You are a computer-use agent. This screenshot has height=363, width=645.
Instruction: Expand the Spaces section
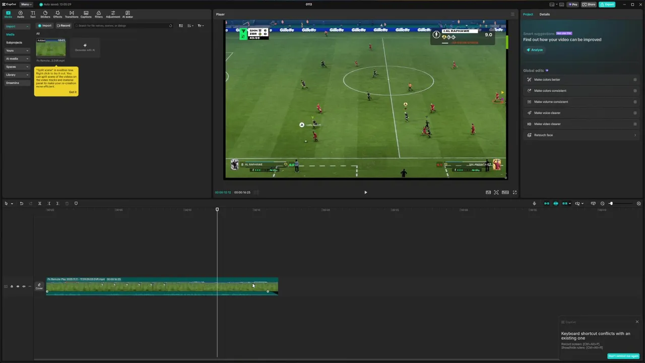point(17,67)
